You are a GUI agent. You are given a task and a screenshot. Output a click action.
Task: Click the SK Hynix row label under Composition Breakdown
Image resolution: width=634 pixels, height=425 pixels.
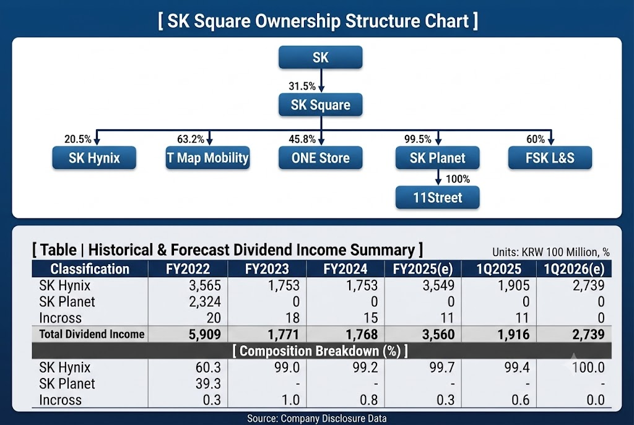pos(64,367)
